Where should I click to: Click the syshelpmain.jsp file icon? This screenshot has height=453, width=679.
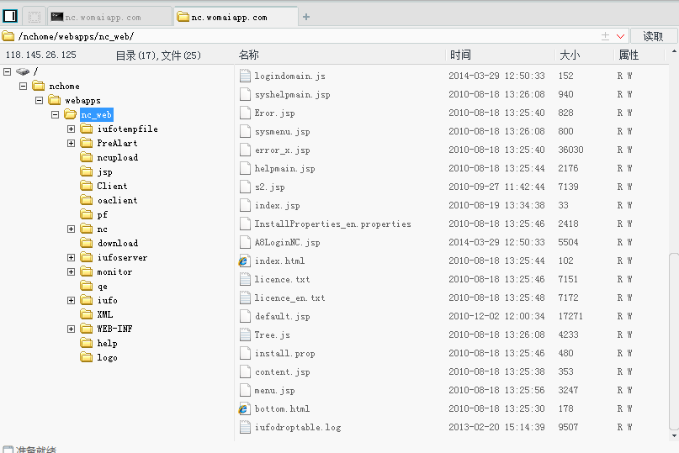245,94
